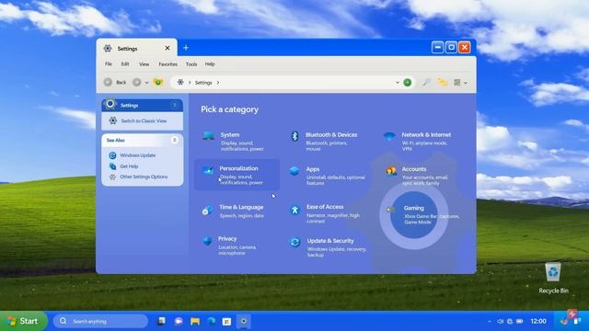Open the Recycle Bin on the desktop
The height and width of the screenshot is (331, 589).
point(553,278)
